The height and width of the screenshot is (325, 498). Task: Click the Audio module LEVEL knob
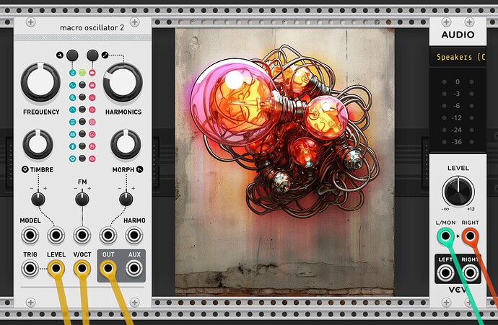[456, 190]
